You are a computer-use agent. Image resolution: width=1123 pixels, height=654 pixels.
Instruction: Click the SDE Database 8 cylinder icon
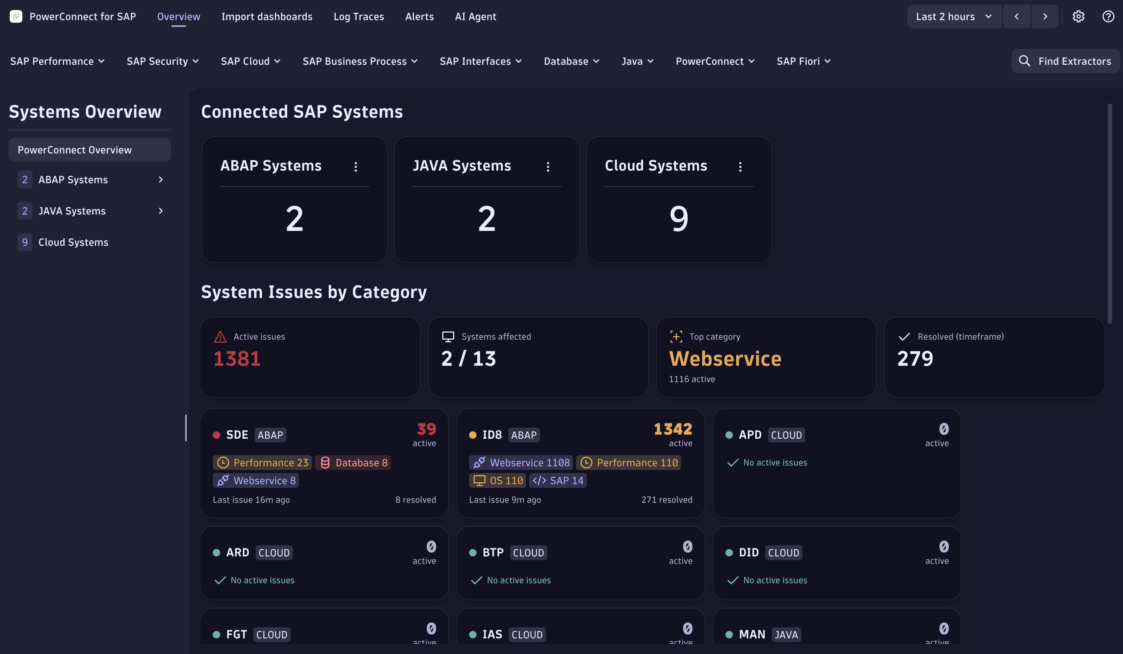point(325,463)
